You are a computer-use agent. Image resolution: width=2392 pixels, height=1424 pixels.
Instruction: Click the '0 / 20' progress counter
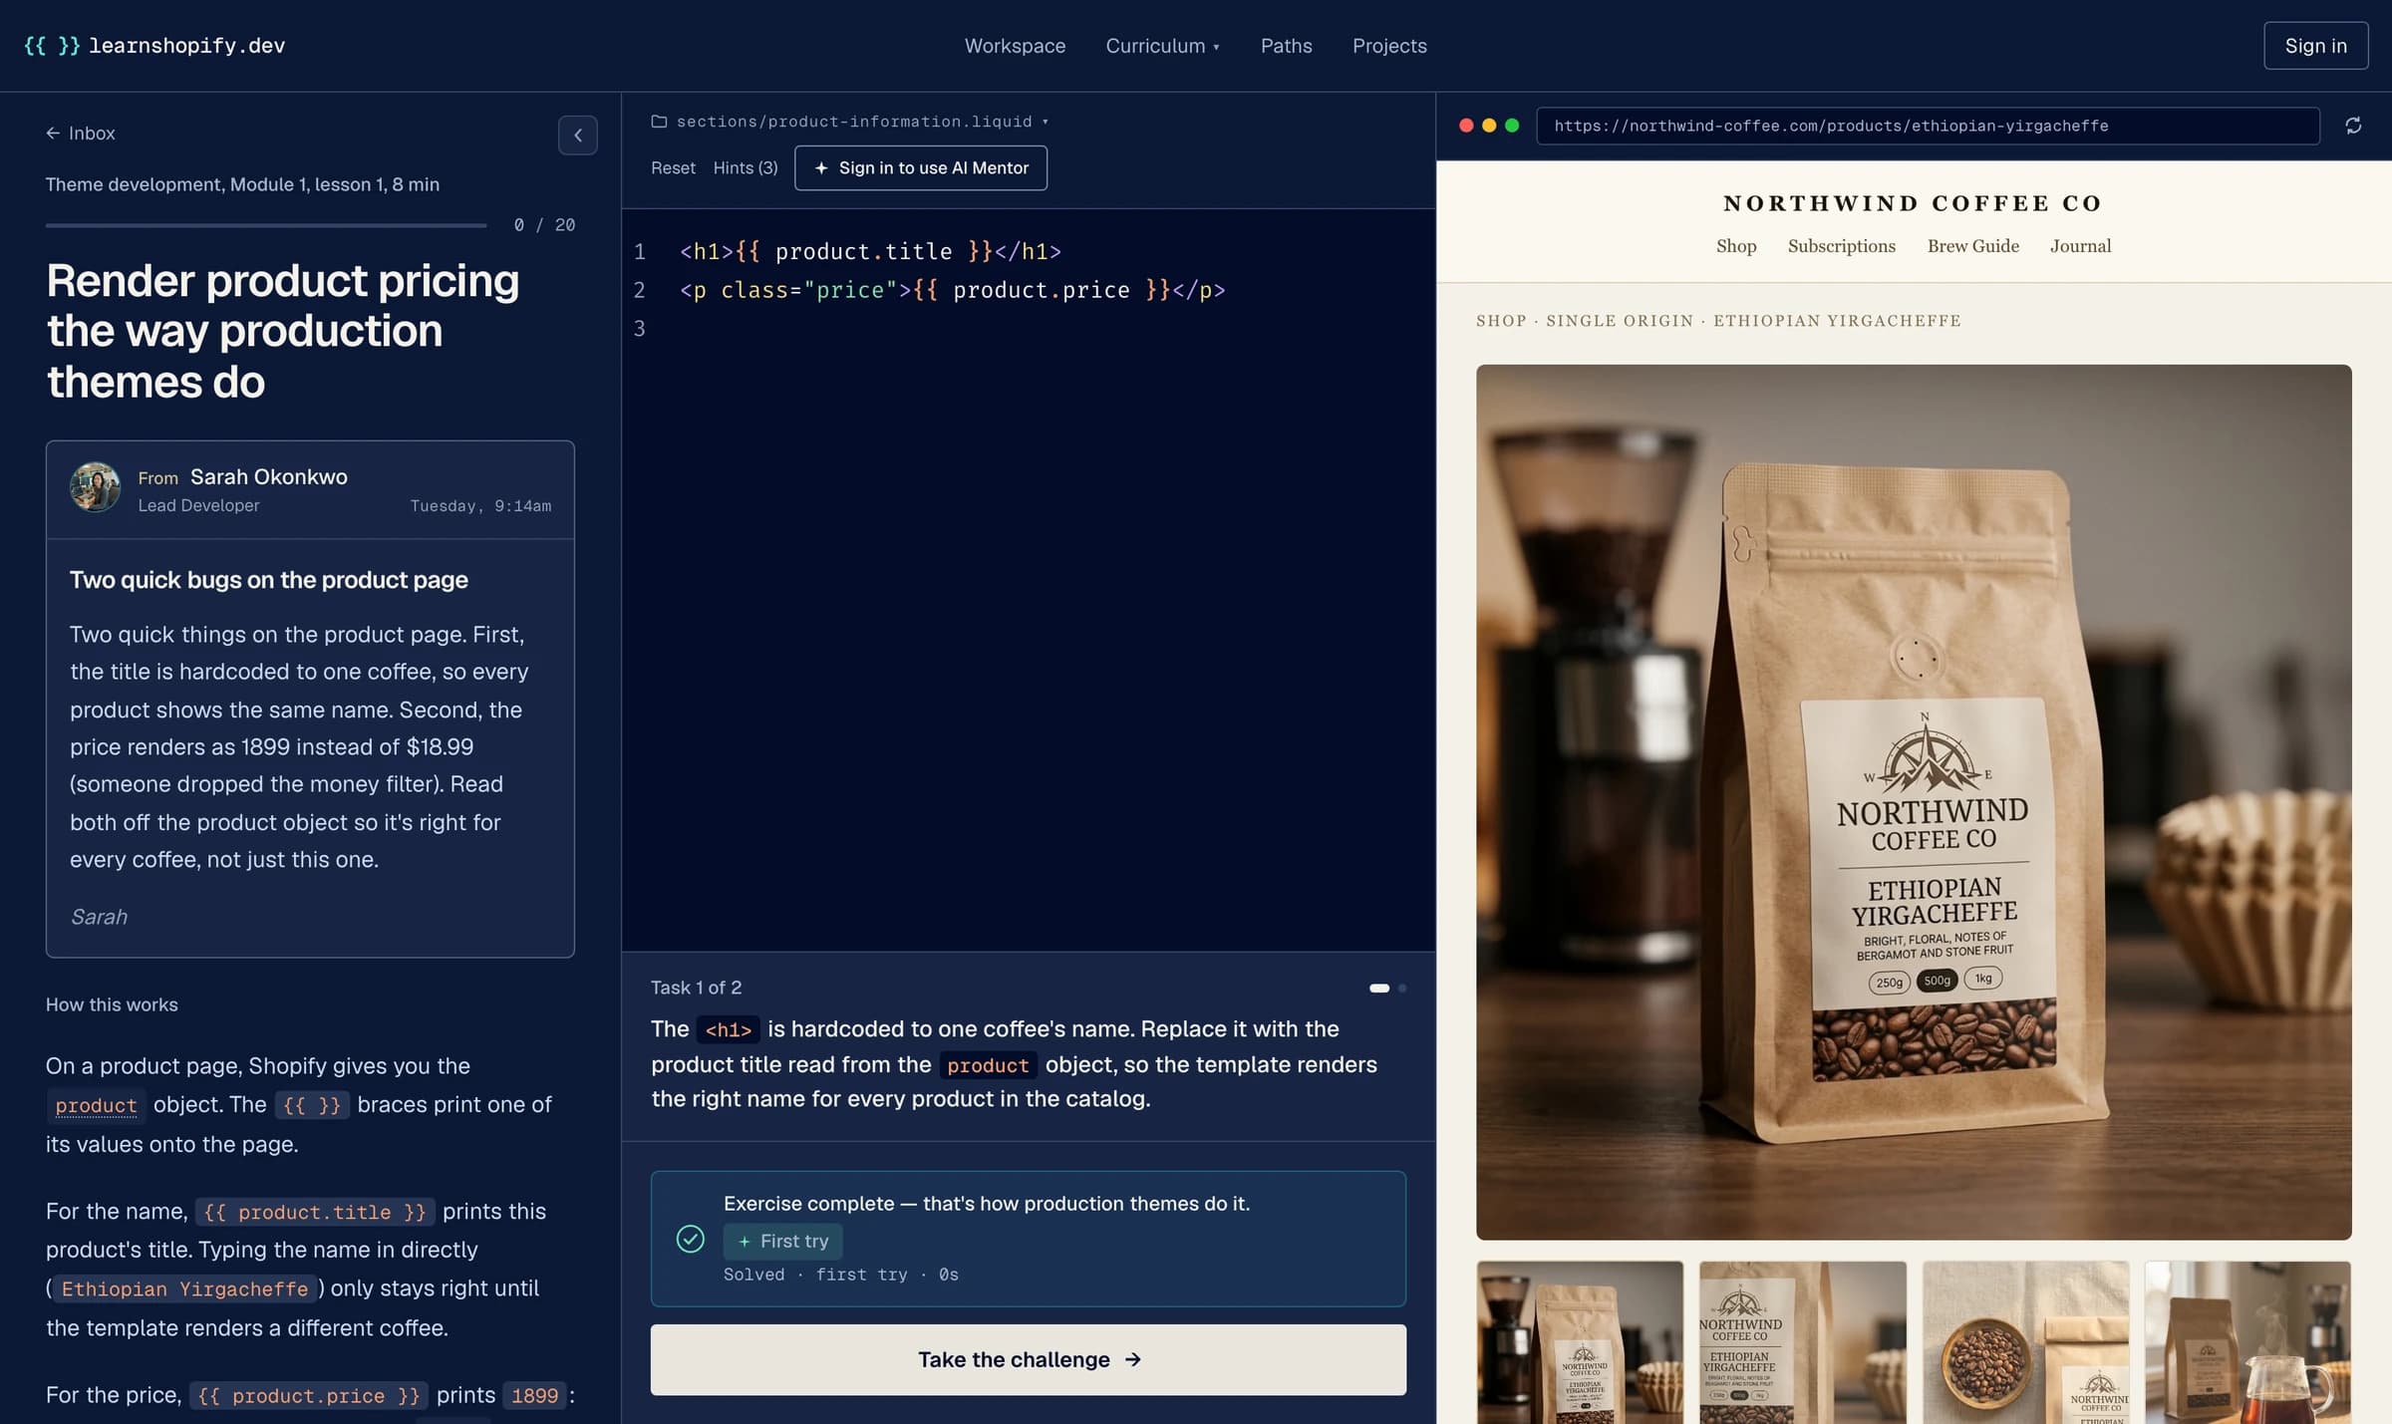[544, 225]
